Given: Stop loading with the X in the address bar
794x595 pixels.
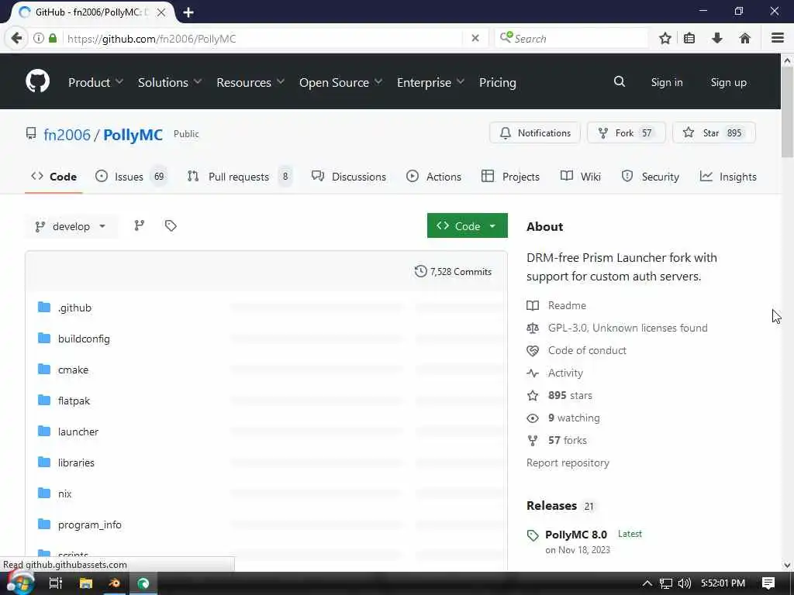Looking at the screenshot, I should point(475,39).
